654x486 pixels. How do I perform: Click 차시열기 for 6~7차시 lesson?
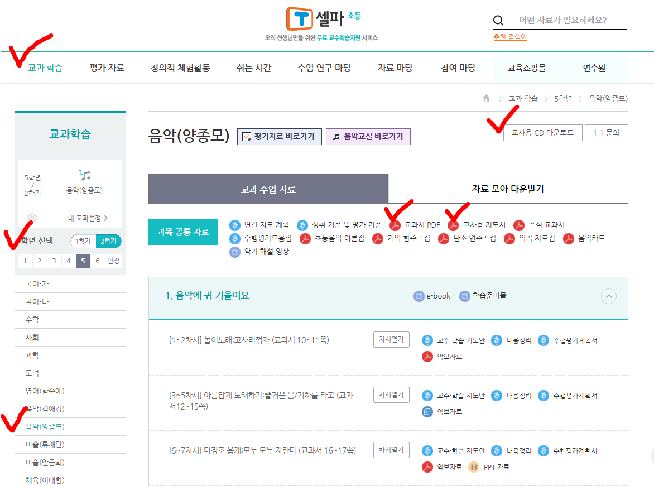[x=391, y=450]
